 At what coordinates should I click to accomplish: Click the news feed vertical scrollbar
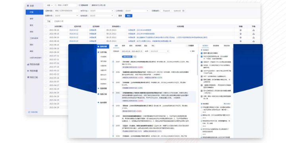[197, 65]
